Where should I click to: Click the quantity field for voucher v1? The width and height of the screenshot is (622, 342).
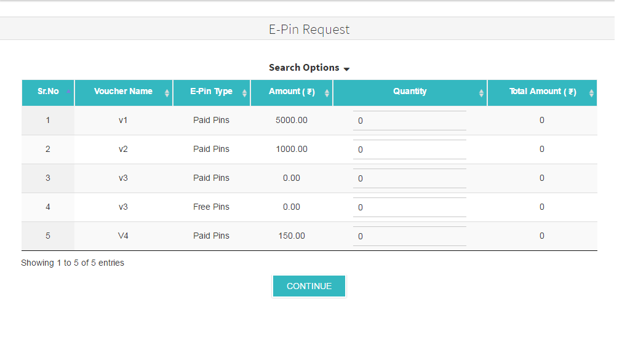[x=409, y=121]
